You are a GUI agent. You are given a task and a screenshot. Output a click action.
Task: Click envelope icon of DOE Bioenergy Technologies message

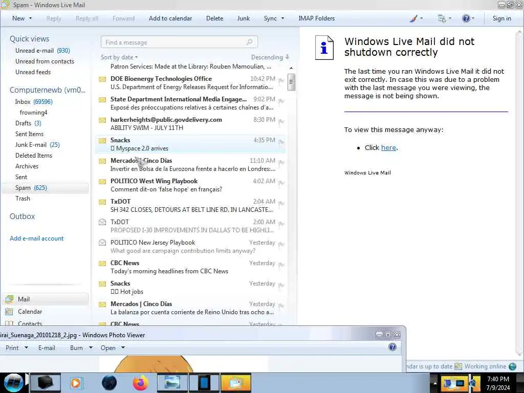pyautogui.click(x=102, y=79)
